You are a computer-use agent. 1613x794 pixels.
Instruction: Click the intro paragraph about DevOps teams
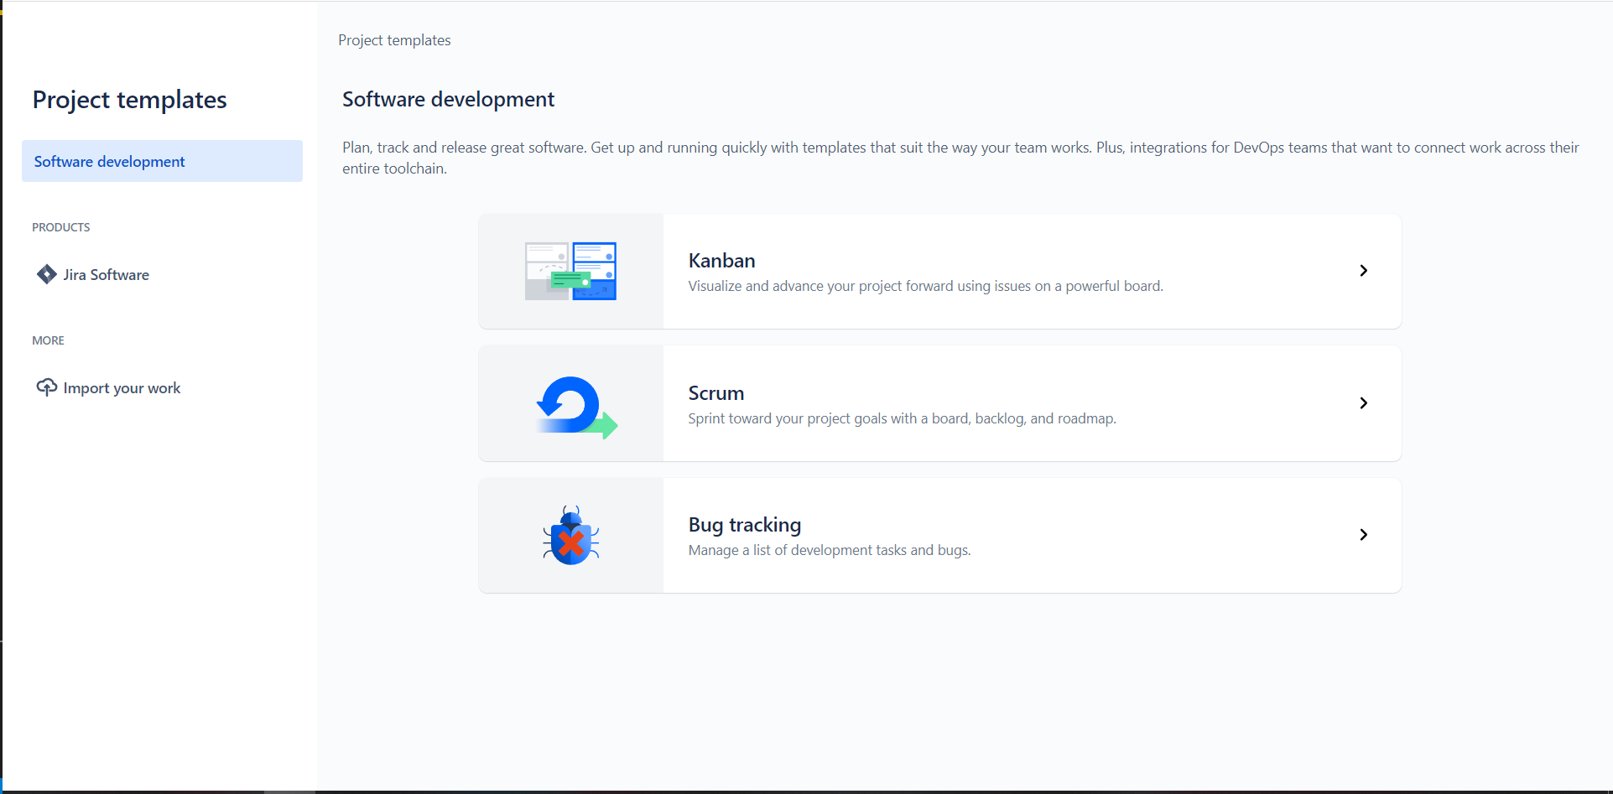(960, 158)
